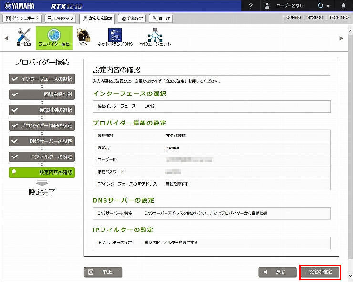Expand the circle status dropdown arrow
Viewport: 353px width, 282px height.
tap(328, 6)
